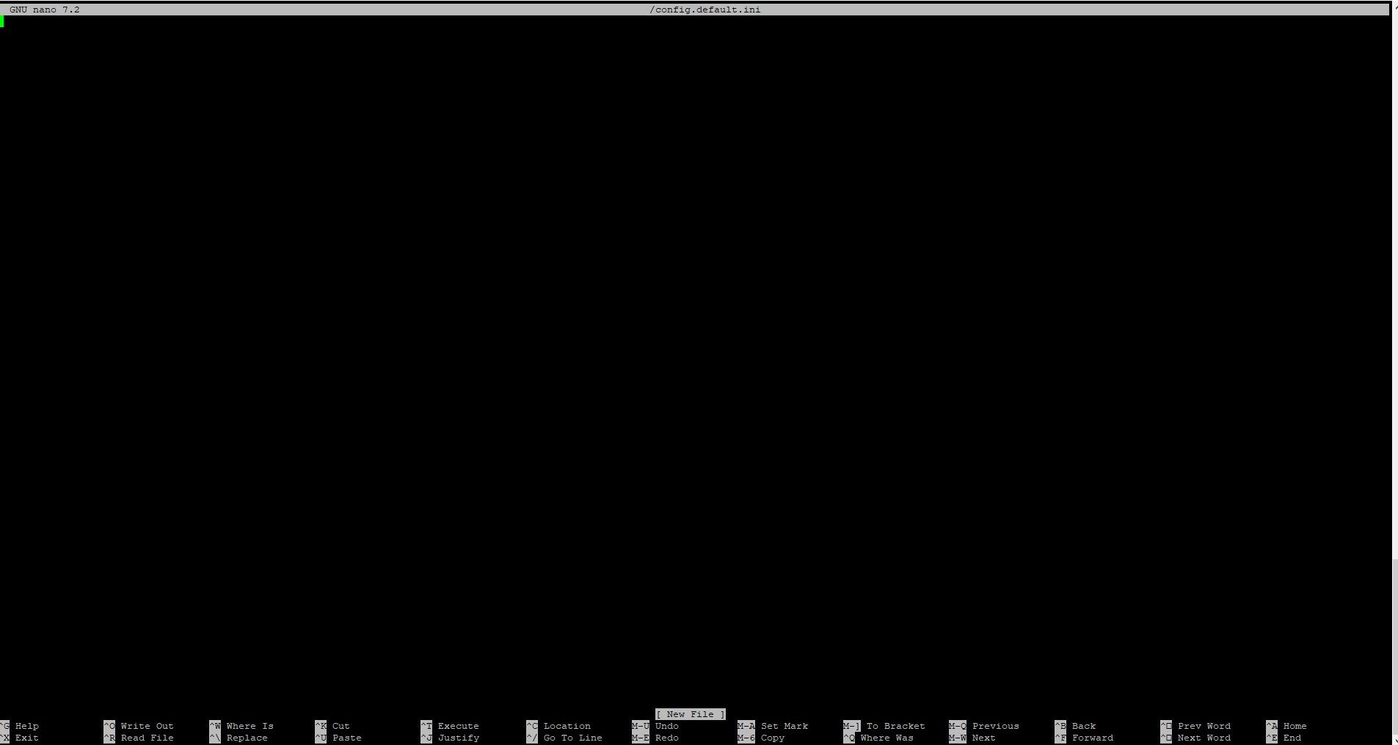Click Paste in the bottom shortcut bar
The width and height of the screenshot is (1398, 745).
(346, 738)
